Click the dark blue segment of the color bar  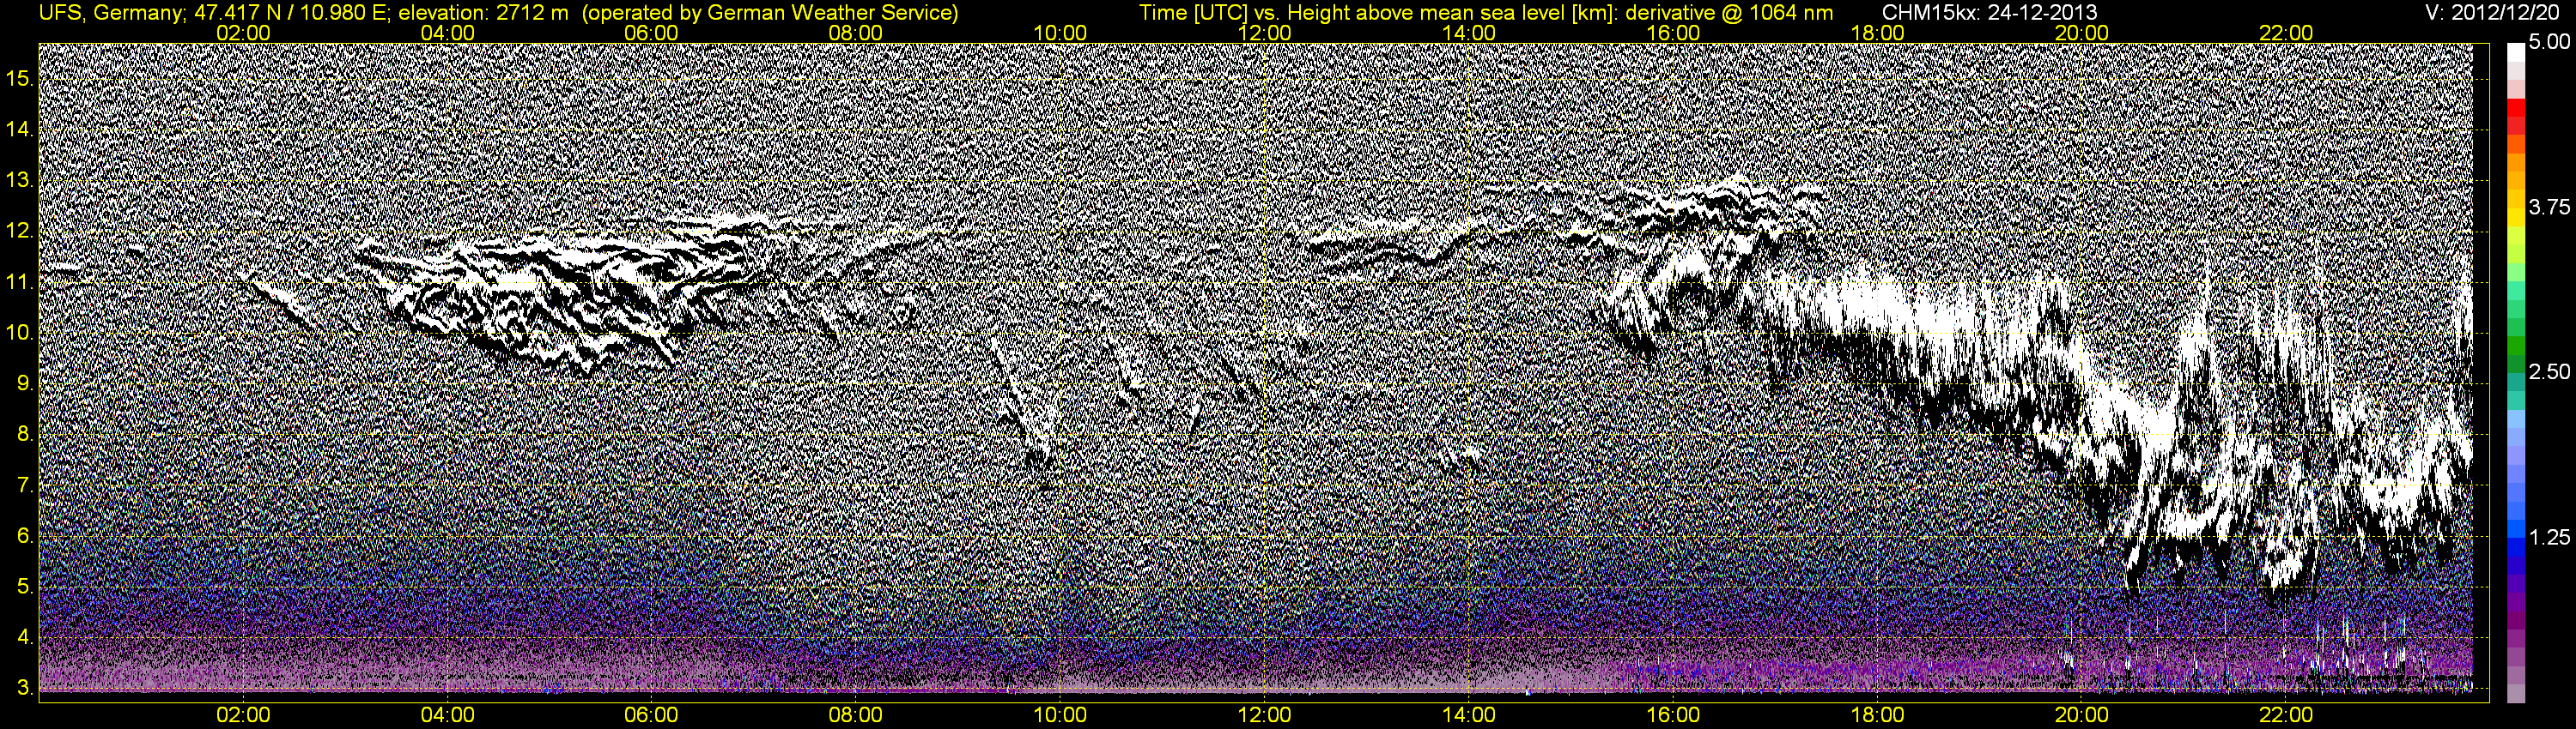click(x=2515, y=564)
